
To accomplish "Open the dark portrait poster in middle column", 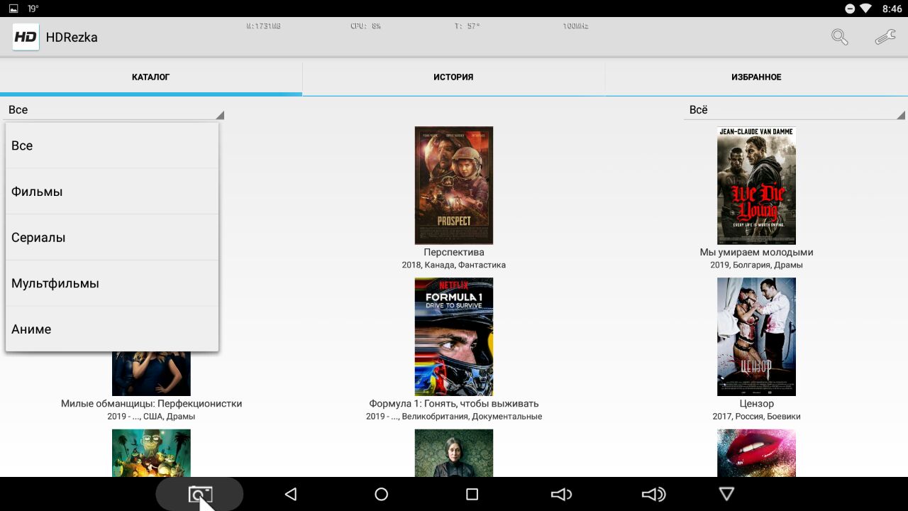I will (x=454, y=453).
